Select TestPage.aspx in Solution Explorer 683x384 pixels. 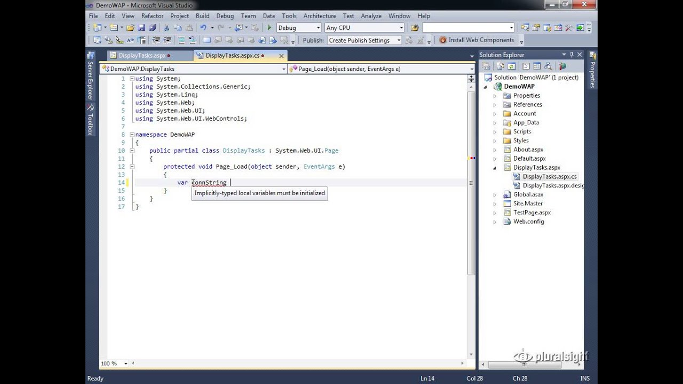[531, 213]
